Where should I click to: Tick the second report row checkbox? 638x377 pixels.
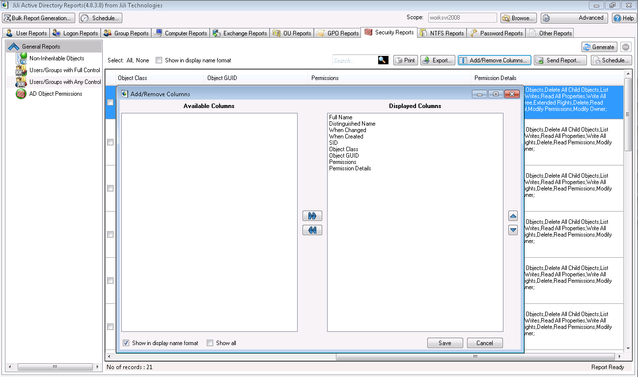click(x=111, y=142)
